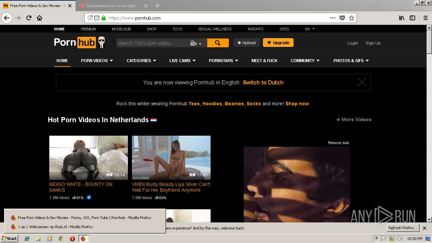
Task: Open the Firefox Library icon
Action: click(x=402, y=18)
